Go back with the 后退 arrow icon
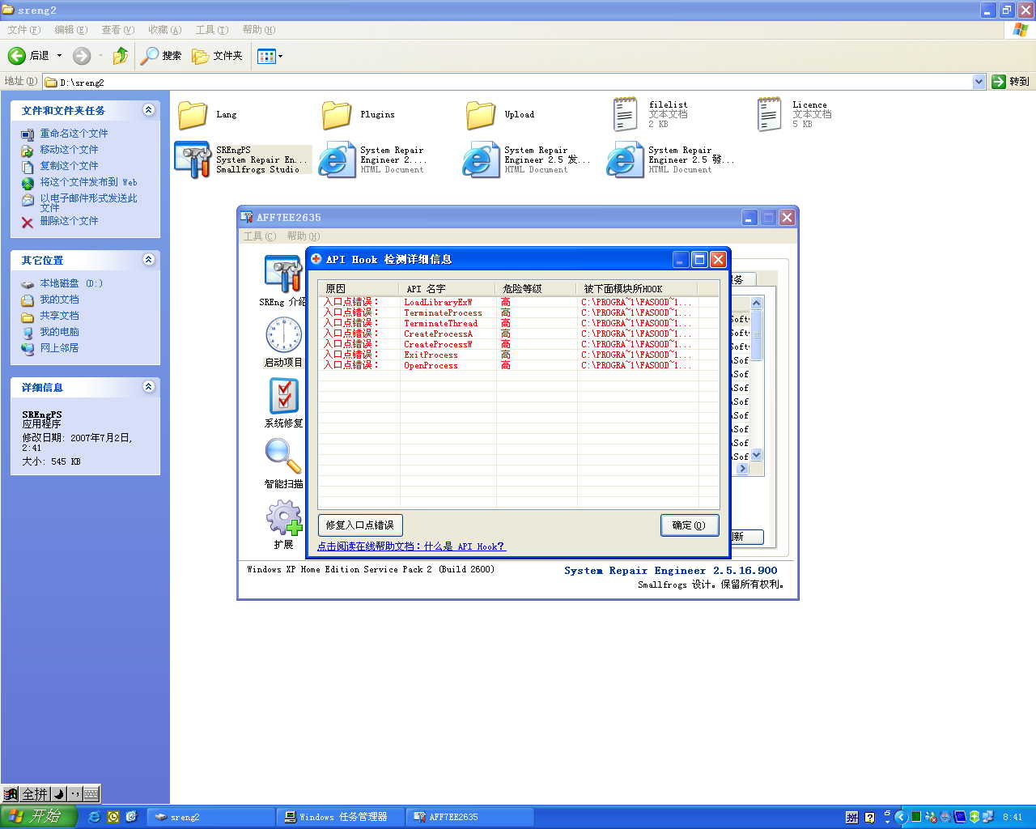Viewport: 1036px width, 829px height. [x=17, y=56]
